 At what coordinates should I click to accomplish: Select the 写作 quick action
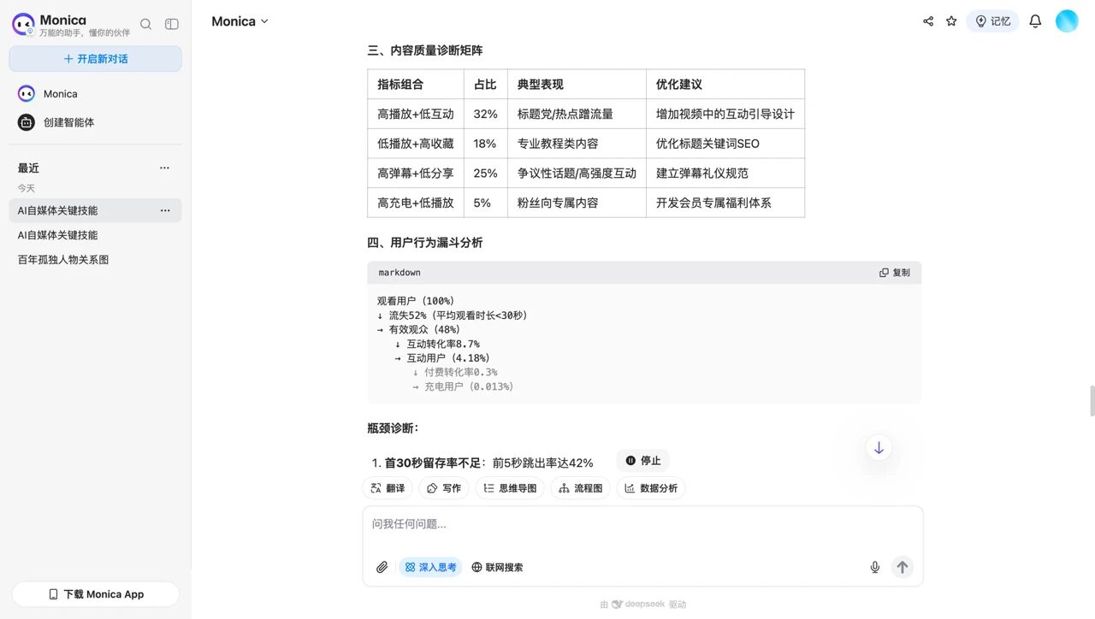[444, 488]
